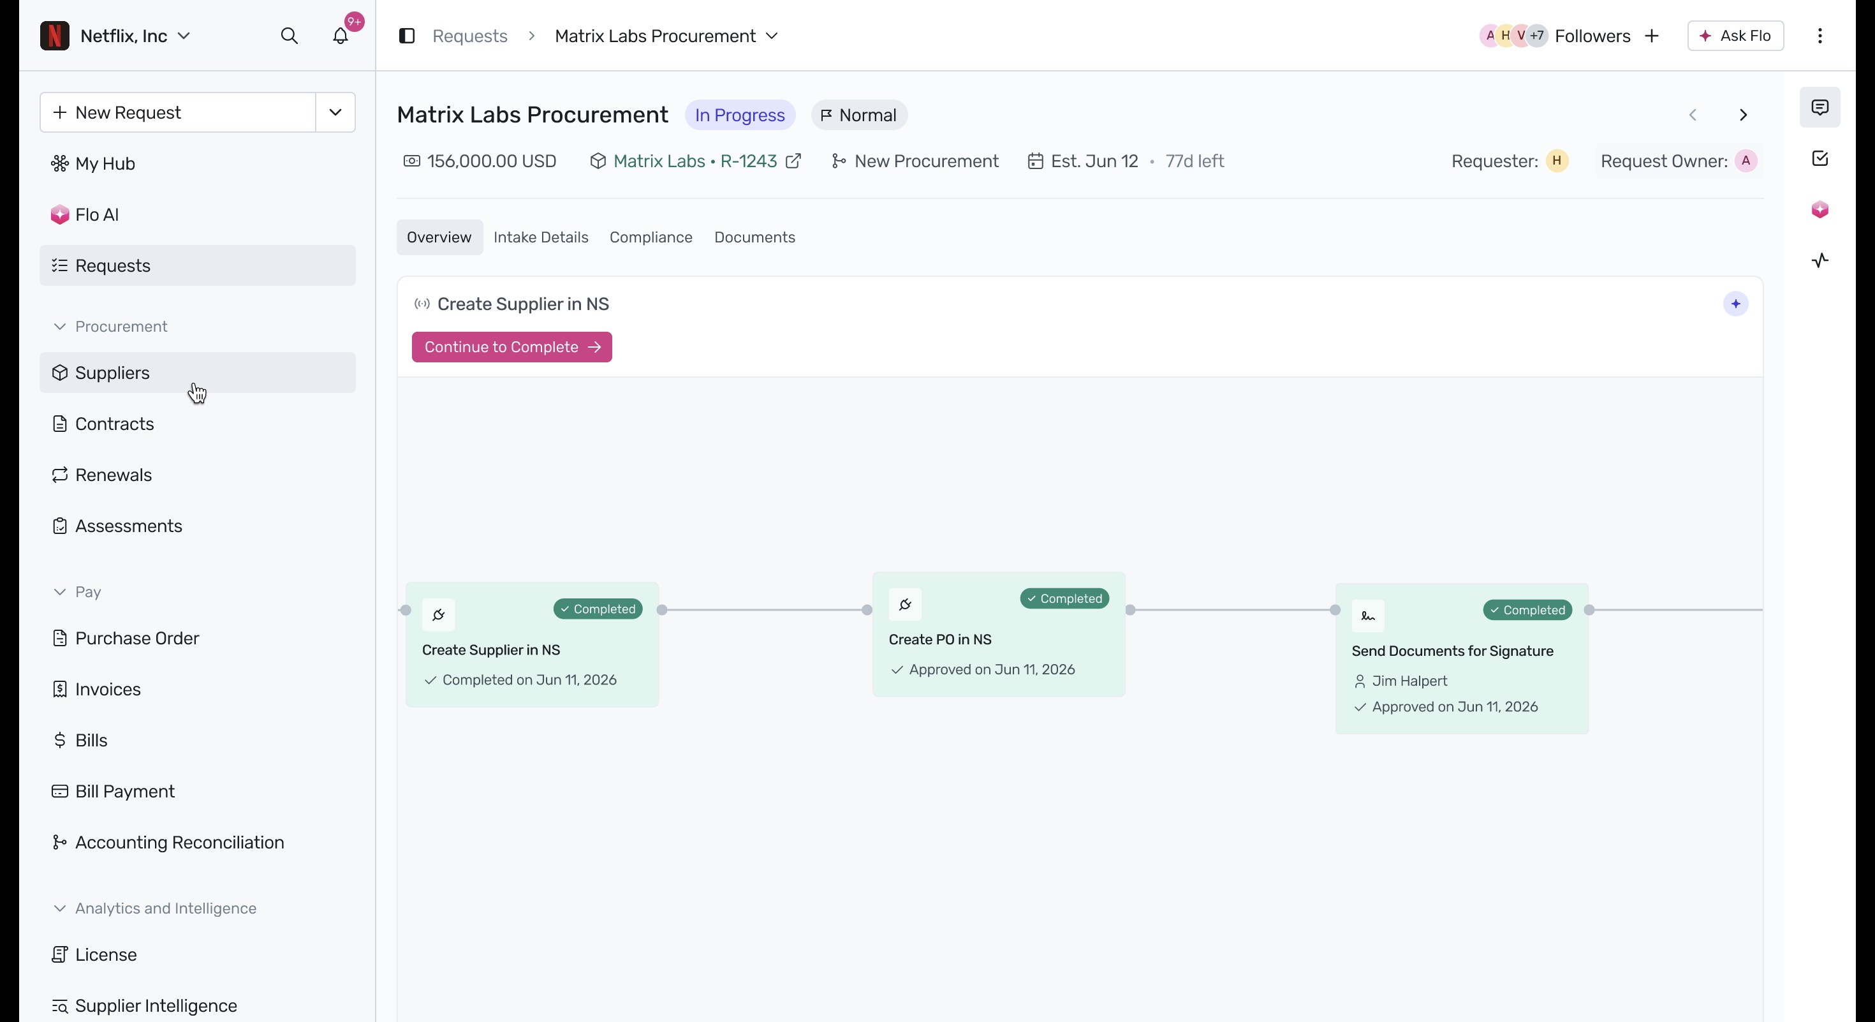Go back to Requests via breadcrumb
The image size is (1875, 1022).
coord(469,36)
